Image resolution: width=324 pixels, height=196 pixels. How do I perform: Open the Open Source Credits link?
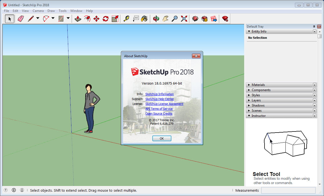159,114
